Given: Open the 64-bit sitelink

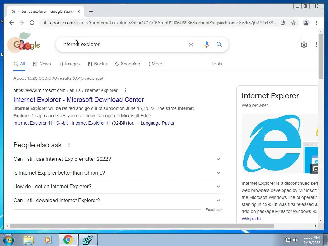Looking at the screenshot, I should [x=62, y=123].
